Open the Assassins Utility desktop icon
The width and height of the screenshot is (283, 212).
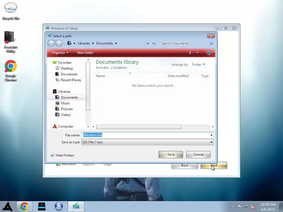(x=11, y=42)
